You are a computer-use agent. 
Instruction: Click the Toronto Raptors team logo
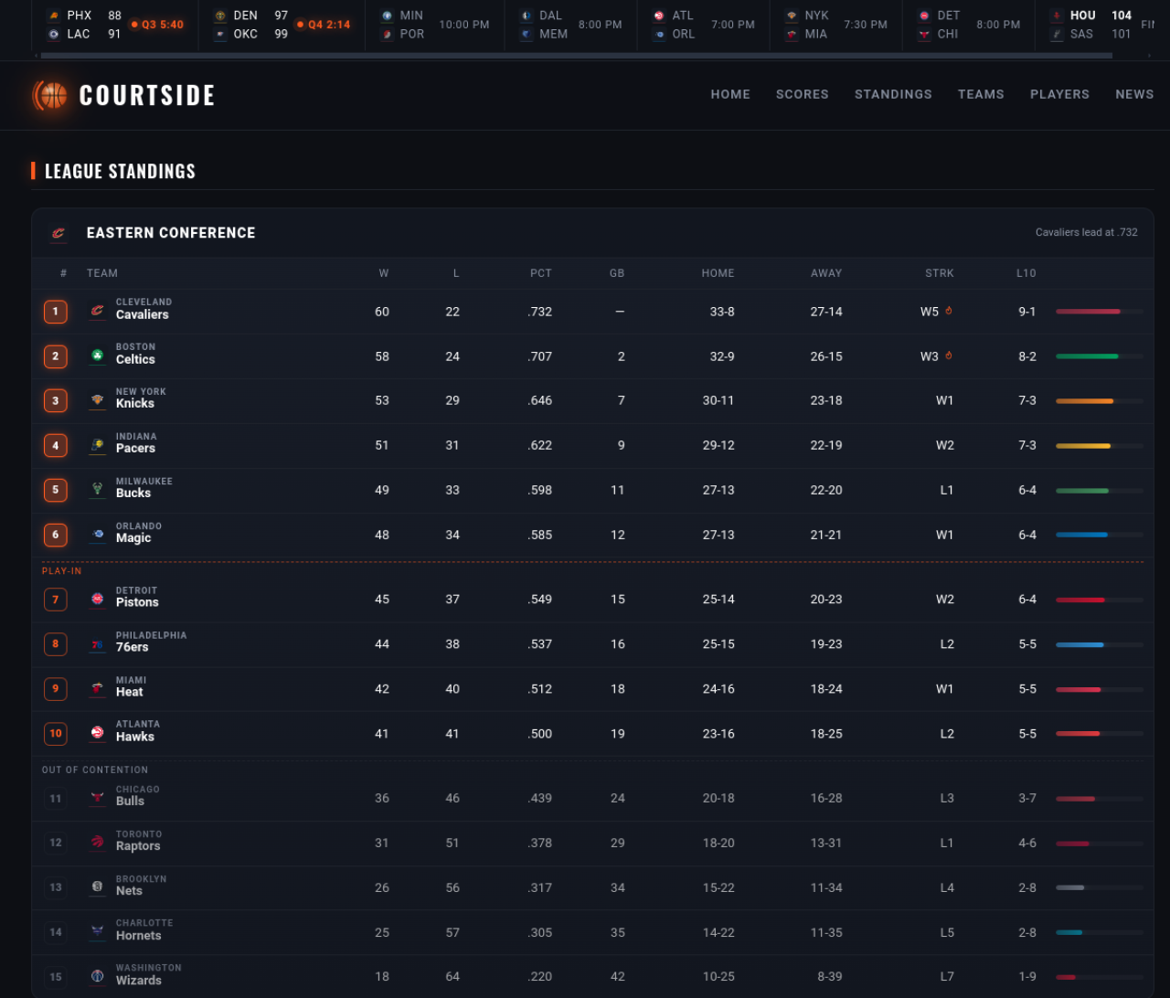tap(98, 842)
